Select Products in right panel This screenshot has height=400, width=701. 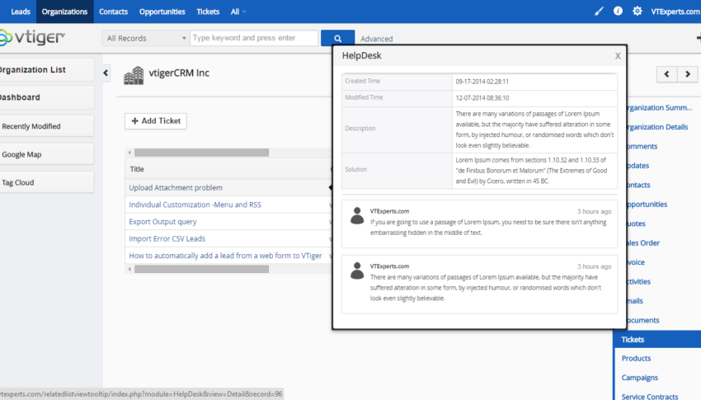tap(636, 359)
